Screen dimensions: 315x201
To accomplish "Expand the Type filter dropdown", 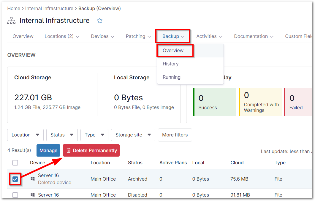I will click(94, 135).
